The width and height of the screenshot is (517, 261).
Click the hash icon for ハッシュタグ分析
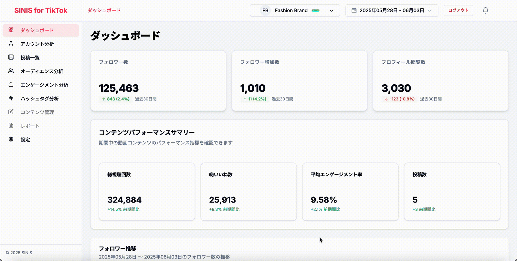[x=11, y=98]
